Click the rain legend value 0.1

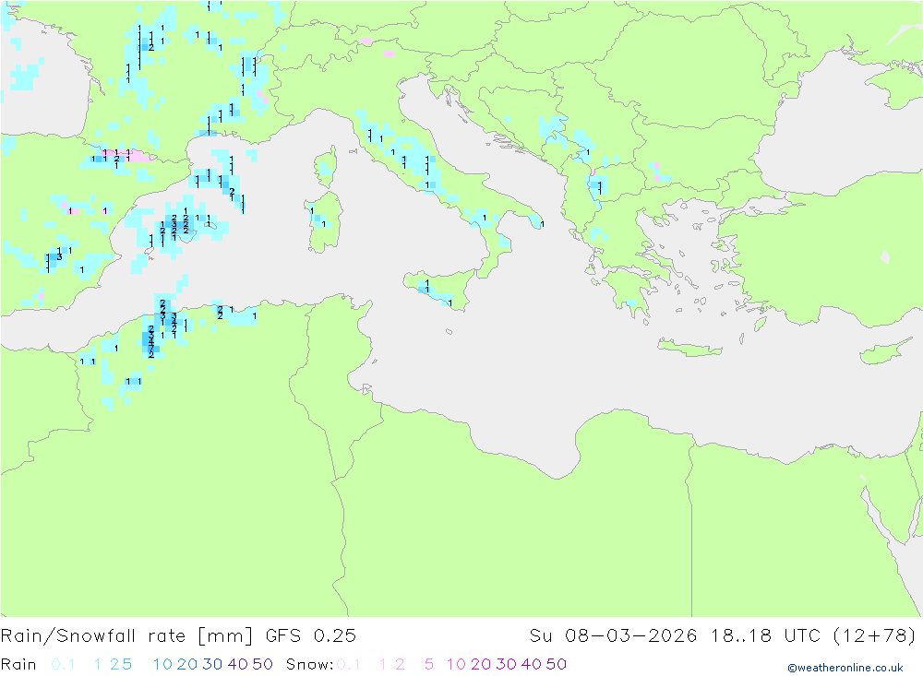pyautogui.click(x=63, y=664)
